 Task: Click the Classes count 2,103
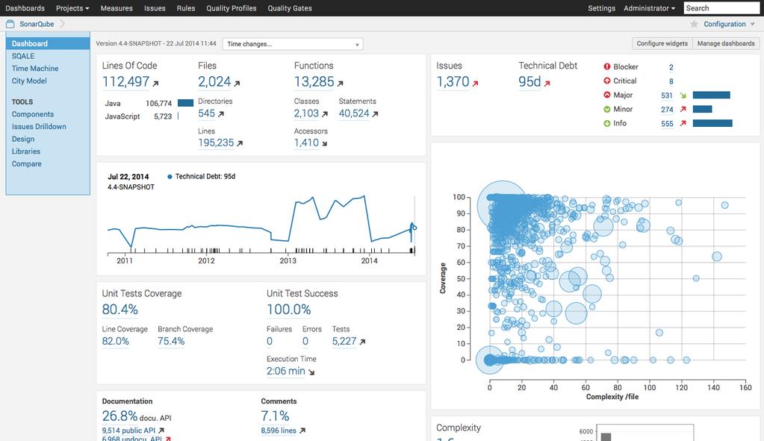point(306,113)
